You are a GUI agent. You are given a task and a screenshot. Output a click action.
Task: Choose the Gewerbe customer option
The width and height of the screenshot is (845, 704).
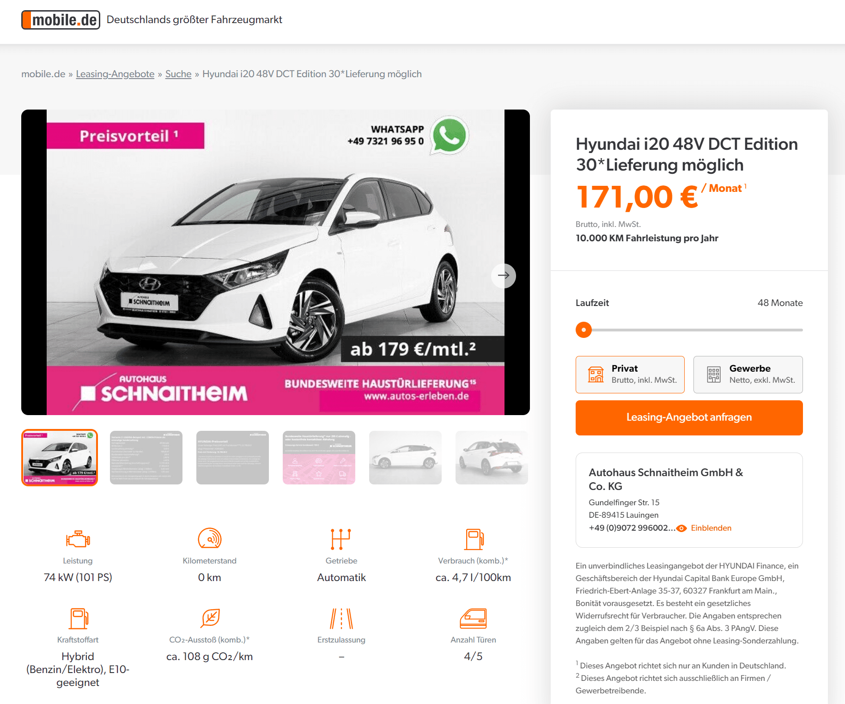[x=748, y=374]
